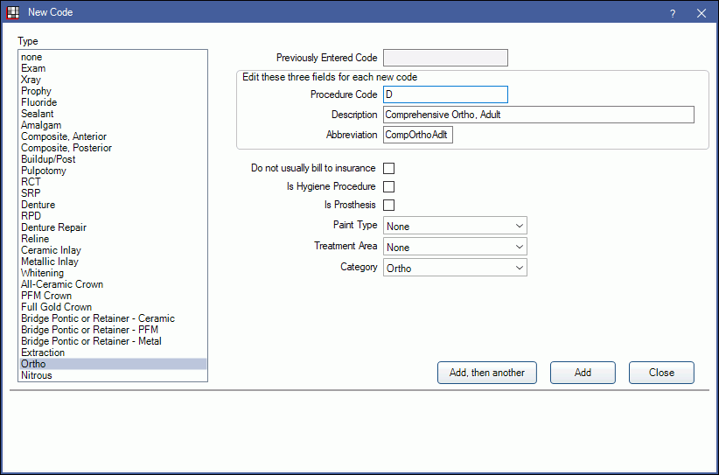Select Nitrous in the Type list

[x=37, y=375]
